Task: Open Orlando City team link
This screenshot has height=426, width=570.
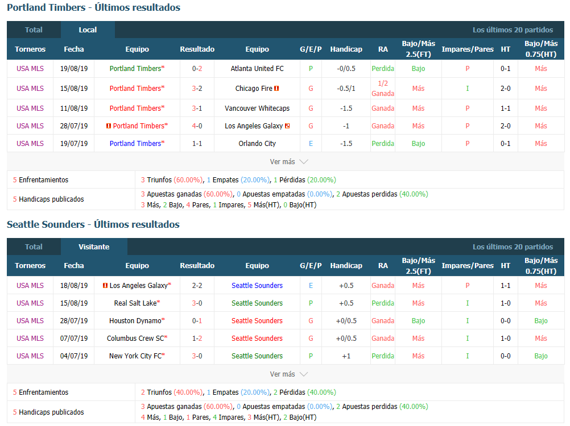Action: pos(257,144)
